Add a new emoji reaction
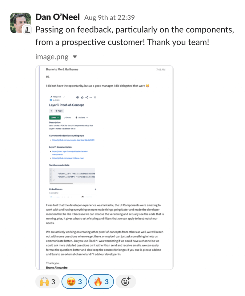This screenshot has width=245, height=296. pos(126,282)
